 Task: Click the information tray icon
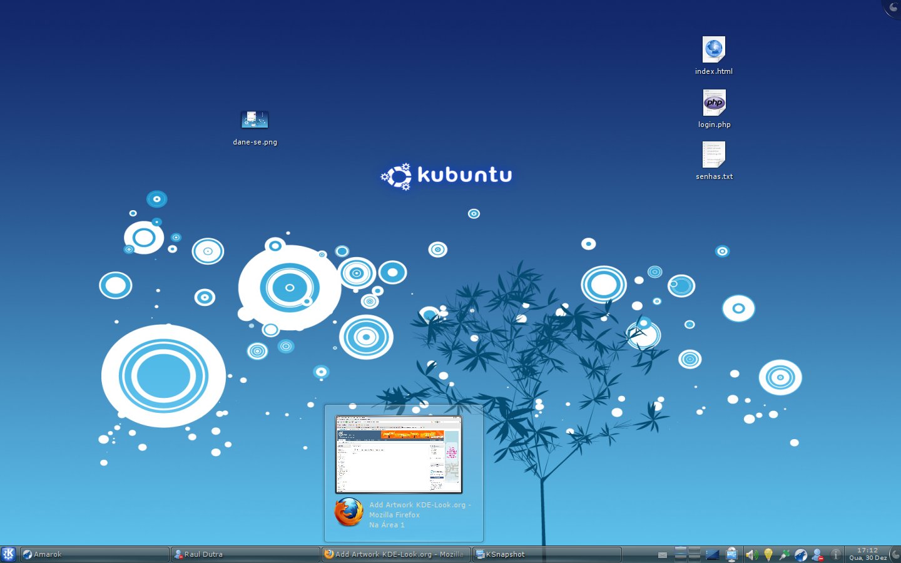tap(835, 555)
